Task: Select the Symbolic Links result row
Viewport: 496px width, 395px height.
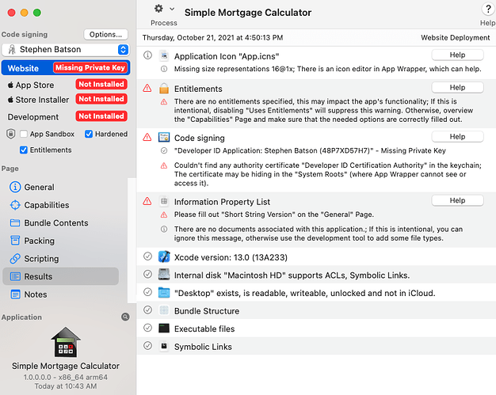Action: [316, 346]
